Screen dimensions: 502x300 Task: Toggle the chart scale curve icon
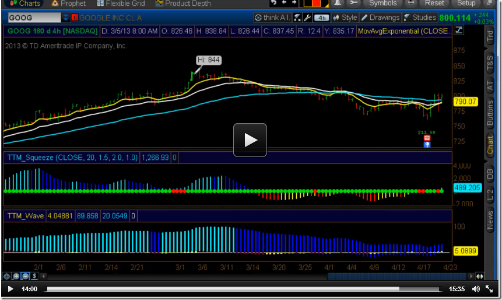tap(459, 30)
